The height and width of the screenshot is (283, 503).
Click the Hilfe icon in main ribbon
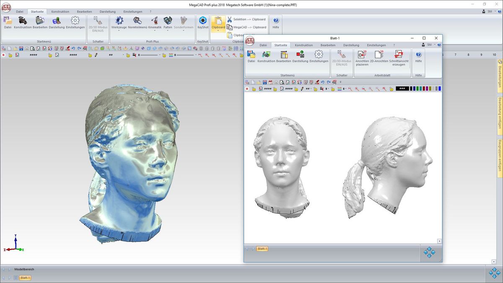tap(275, 21)
